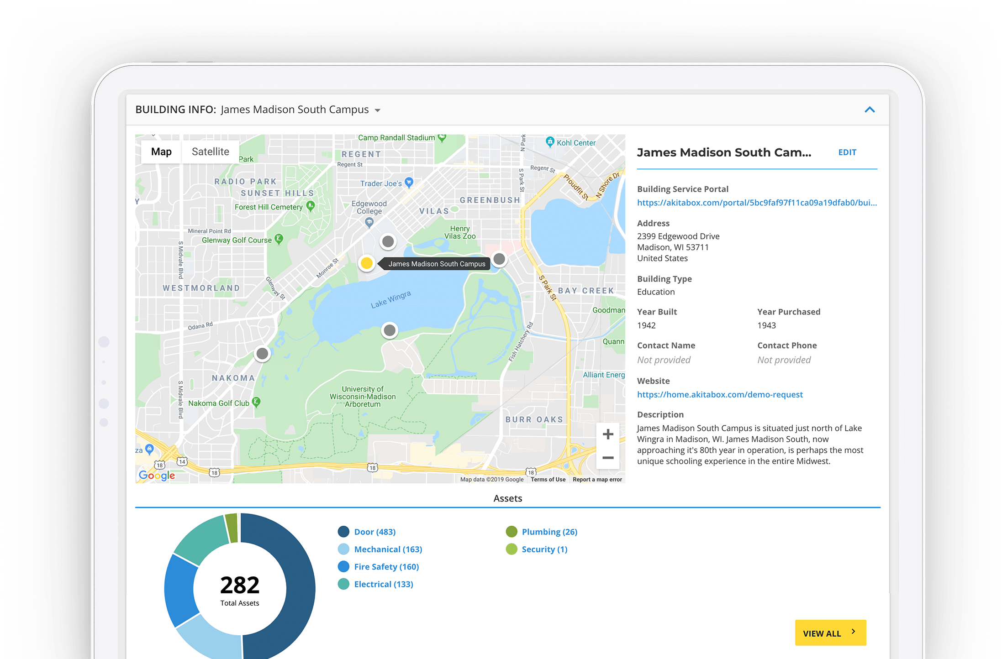1002x659 pixels.
Task: Click the Electrical teal legend swatch
Action: tap(343, 584)
